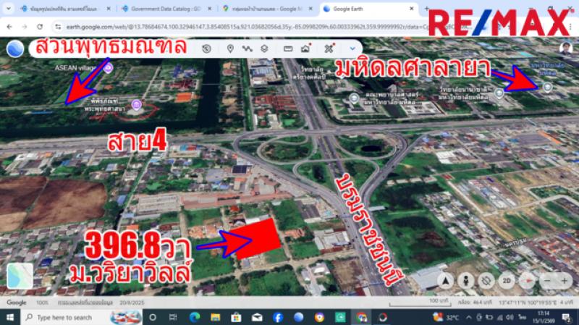Screen dimensions: 579x325
Task: Click the Google logo in status bar
Action: tap(17, 303)
